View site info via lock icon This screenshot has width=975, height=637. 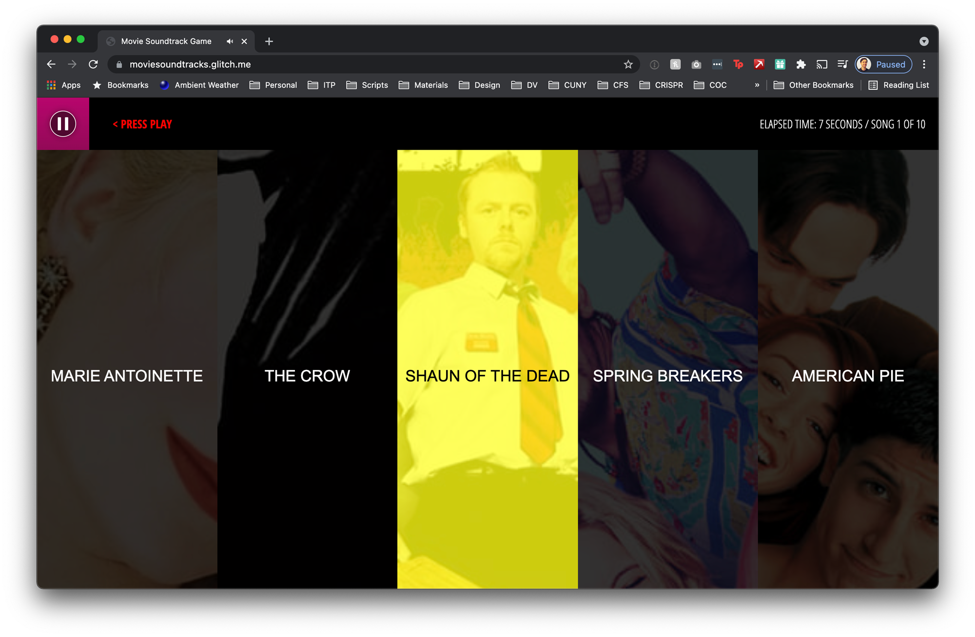[x=119, y=64]
